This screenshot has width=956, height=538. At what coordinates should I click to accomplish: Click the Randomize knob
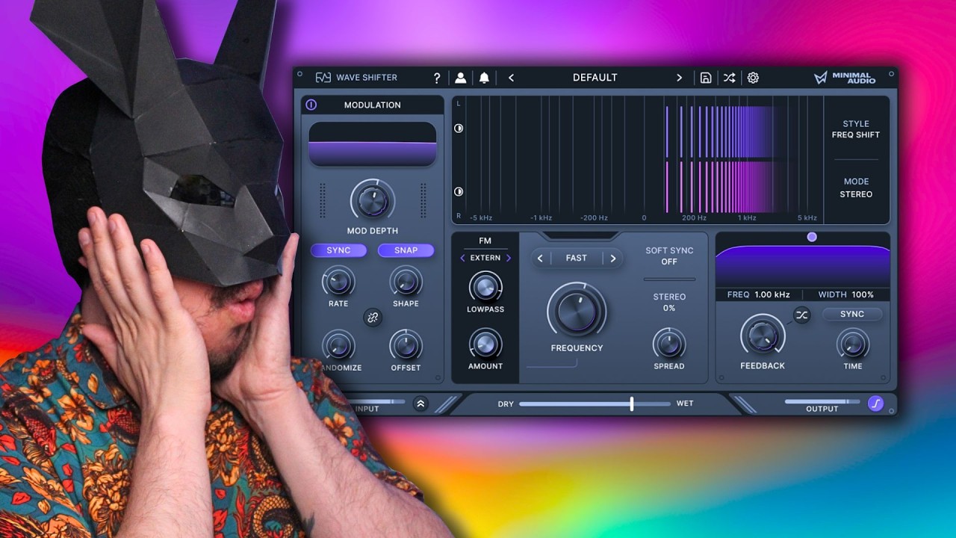(338, 345)
